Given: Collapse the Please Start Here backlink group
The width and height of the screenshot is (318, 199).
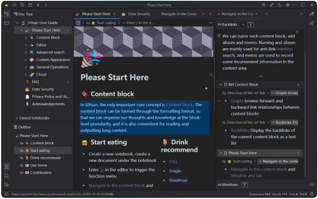Looking at the screenshot, I should (221, 153).
